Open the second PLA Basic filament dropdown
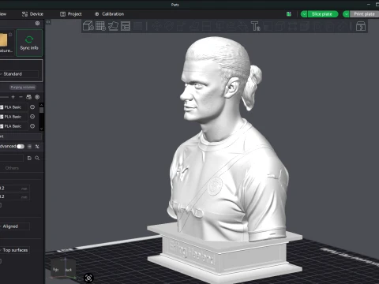The width and height of the screenshot is (379, 284). [x=14, y=117]
